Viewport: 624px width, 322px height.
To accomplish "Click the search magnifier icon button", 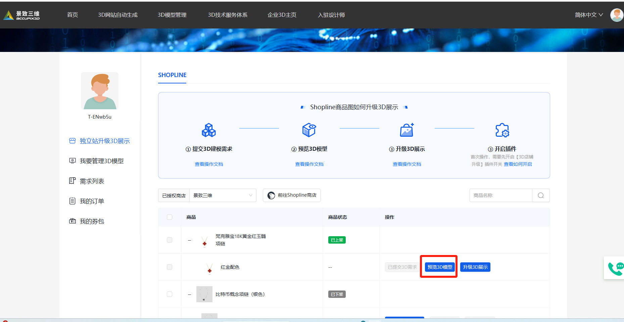I will coord(541,195).
